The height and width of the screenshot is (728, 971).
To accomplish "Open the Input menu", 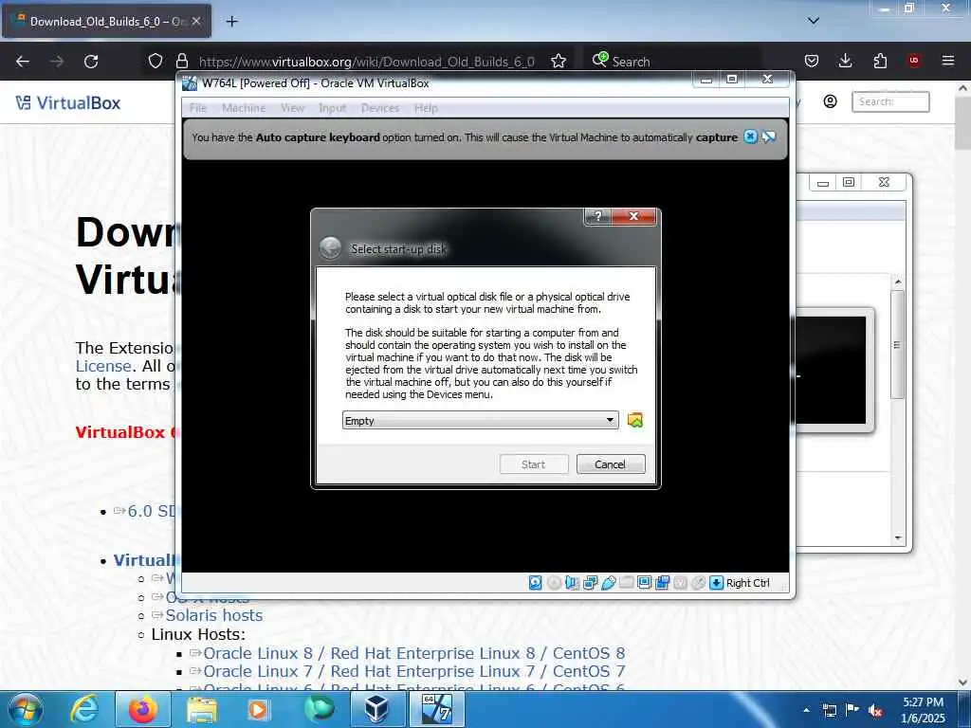I will [333, 108].
